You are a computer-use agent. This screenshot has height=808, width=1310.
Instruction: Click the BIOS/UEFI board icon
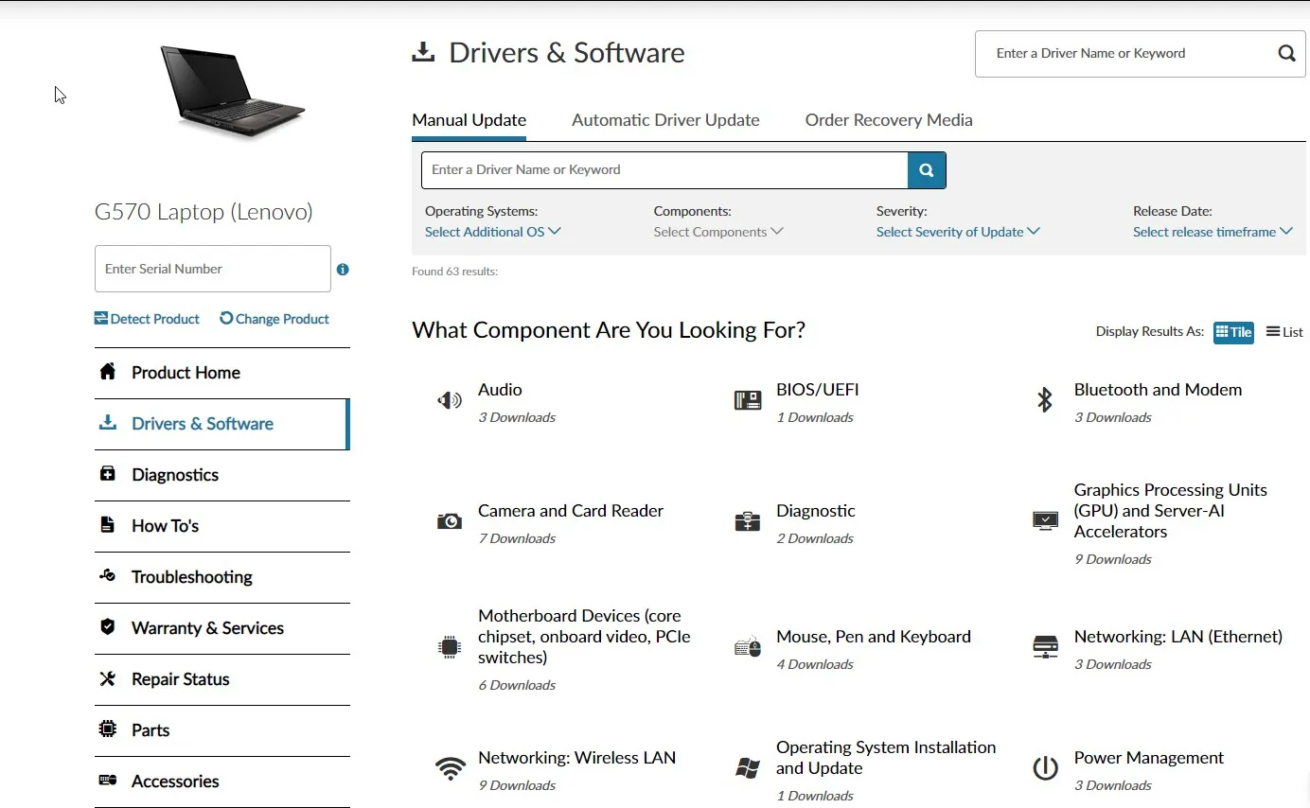point(748,400)
